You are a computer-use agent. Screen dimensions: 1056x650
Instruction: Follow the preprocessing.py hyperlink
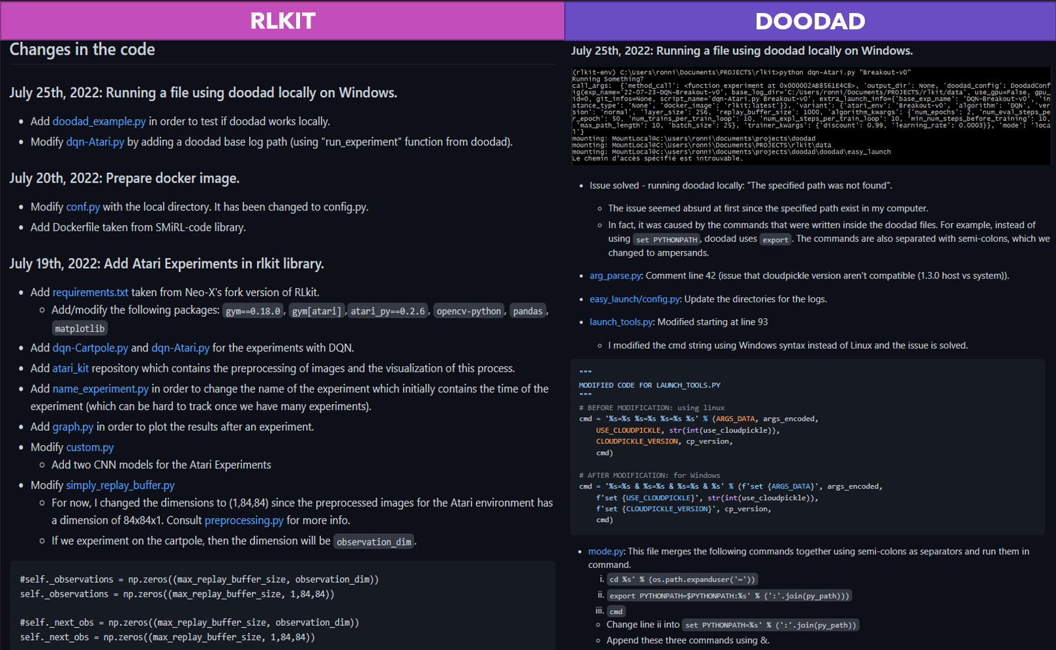[243, 520]
